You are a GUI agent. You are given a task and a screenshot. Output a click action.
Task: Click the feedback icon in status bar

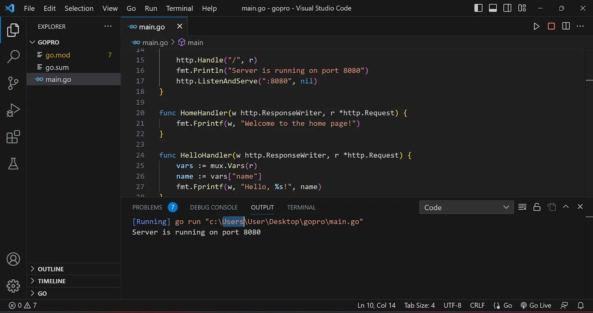tap(564, 306)
